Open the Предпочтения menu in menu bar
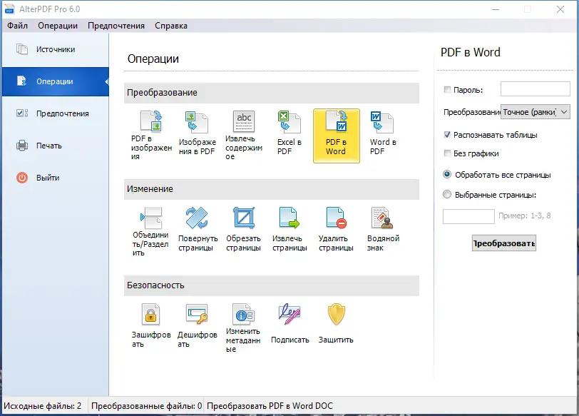 click(116, 26)
